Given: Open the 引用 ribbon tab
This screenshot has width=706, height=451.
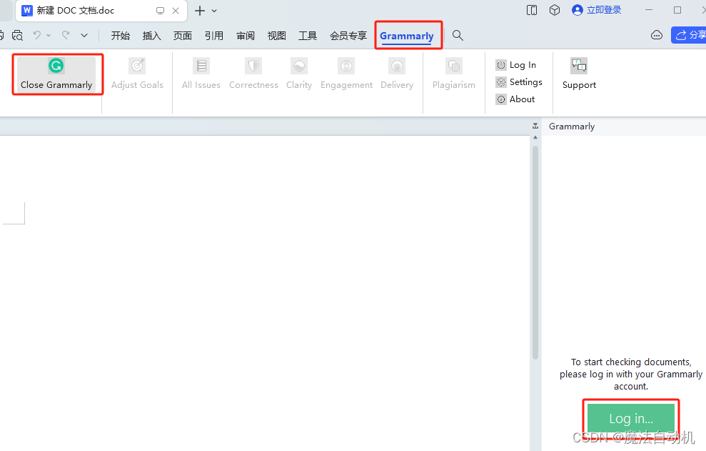Looking at the screenshot, I should click(x=214, y=36).
